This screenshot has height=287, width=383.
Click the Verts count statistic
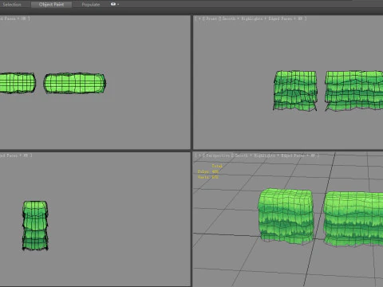pyautogui.click(x=208, y=177)
